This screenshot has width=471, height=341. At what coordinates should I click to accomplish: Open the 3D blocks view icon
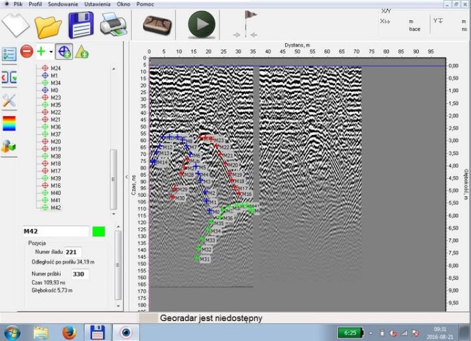click(9, 146)
